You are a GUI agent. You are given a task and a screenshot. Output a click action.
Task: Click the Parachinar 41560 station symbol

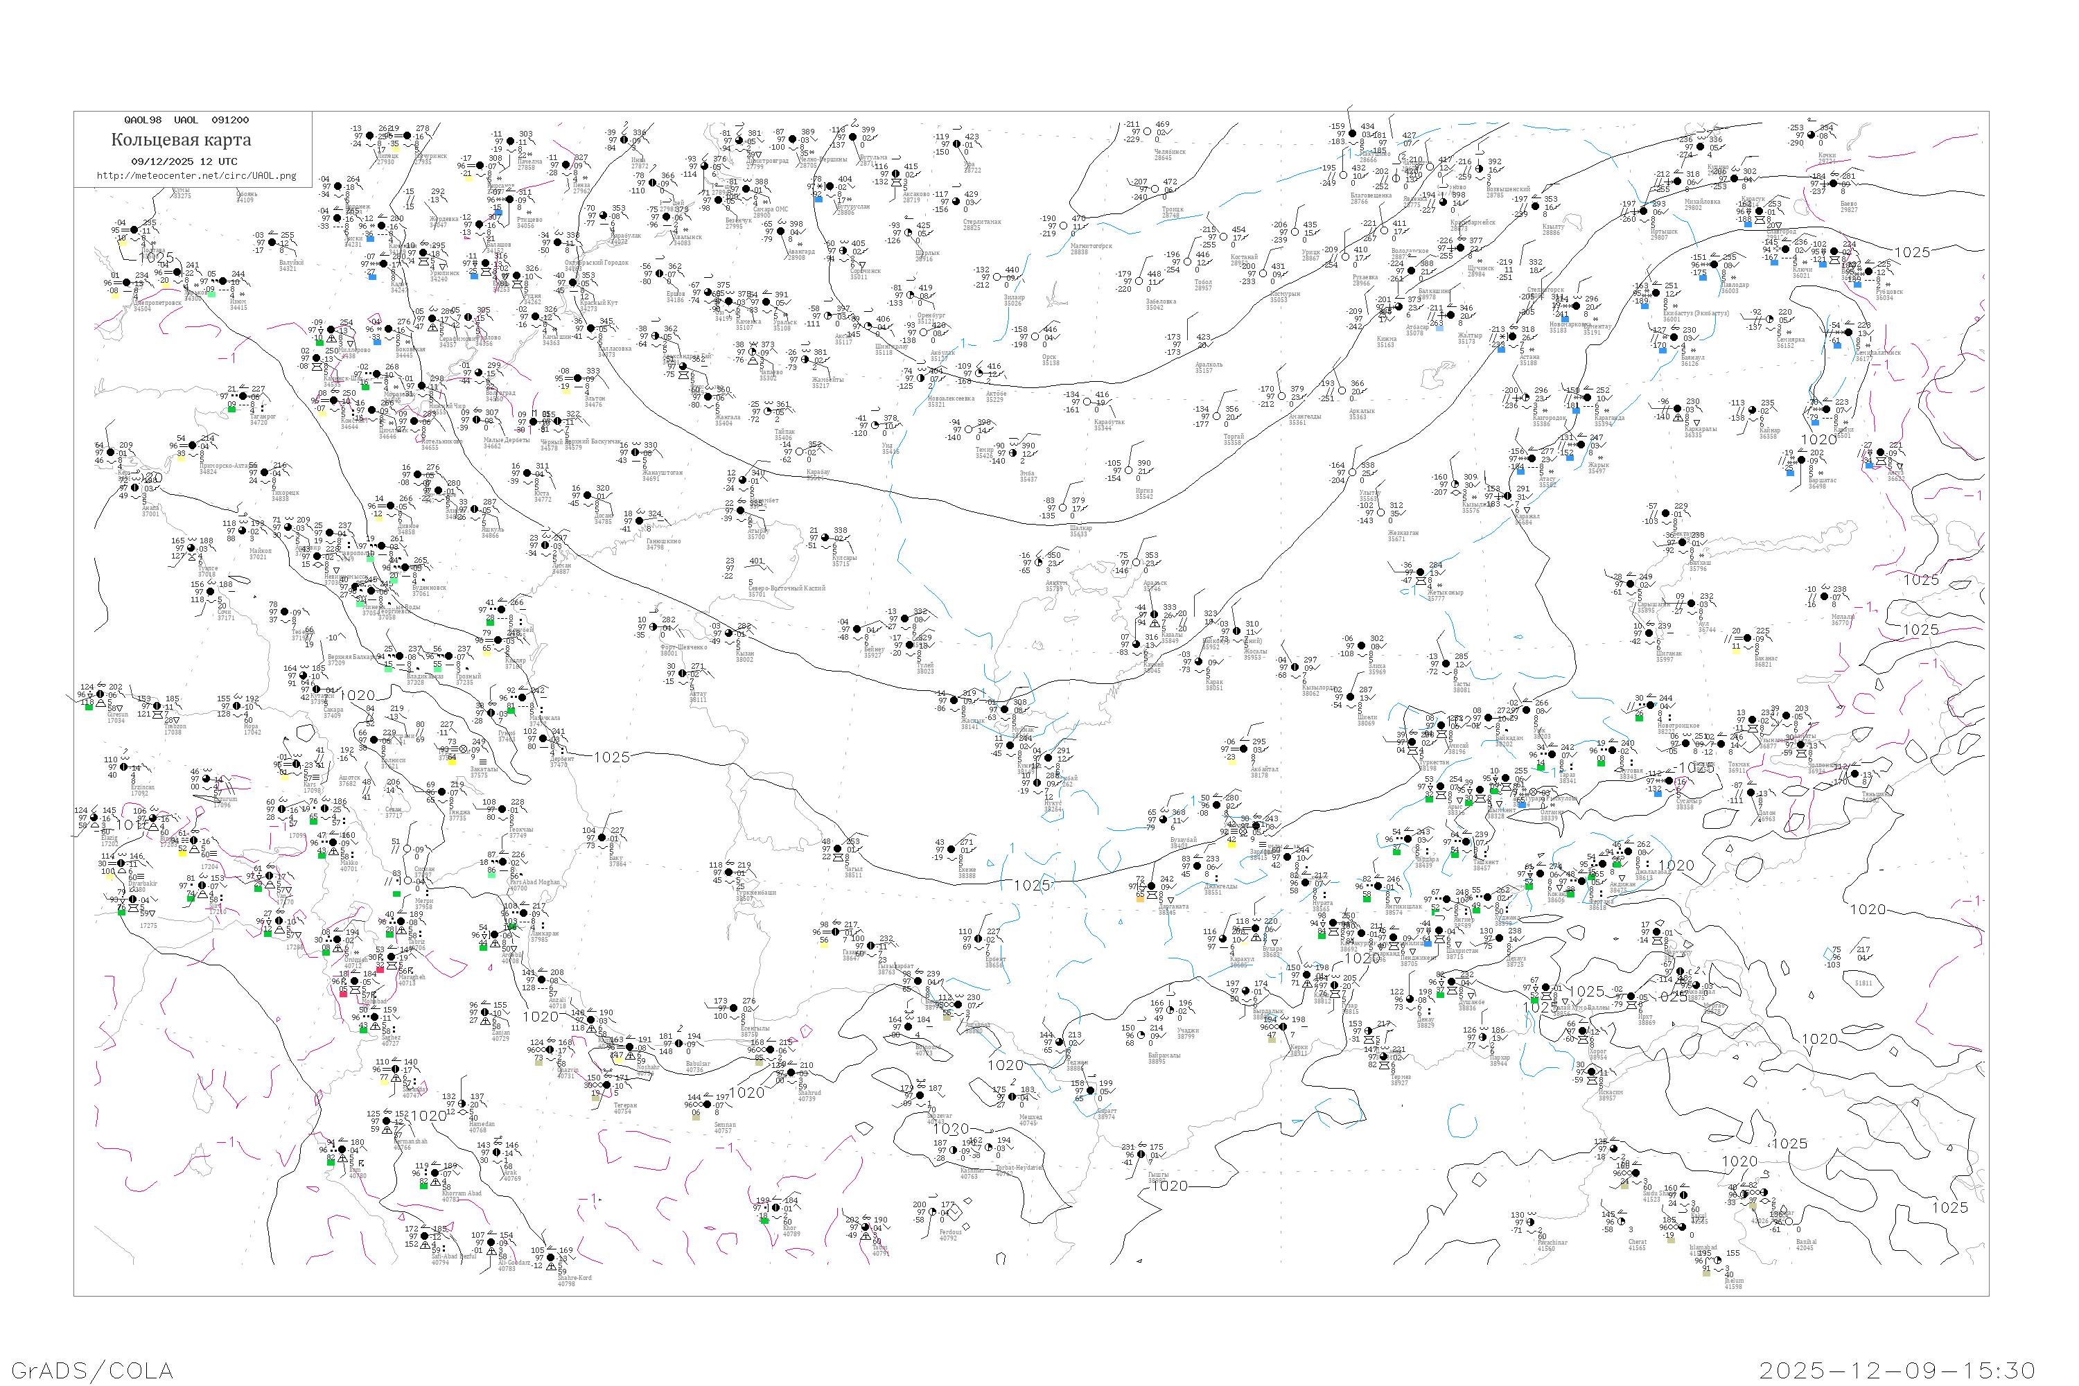click(1530, 1222)
